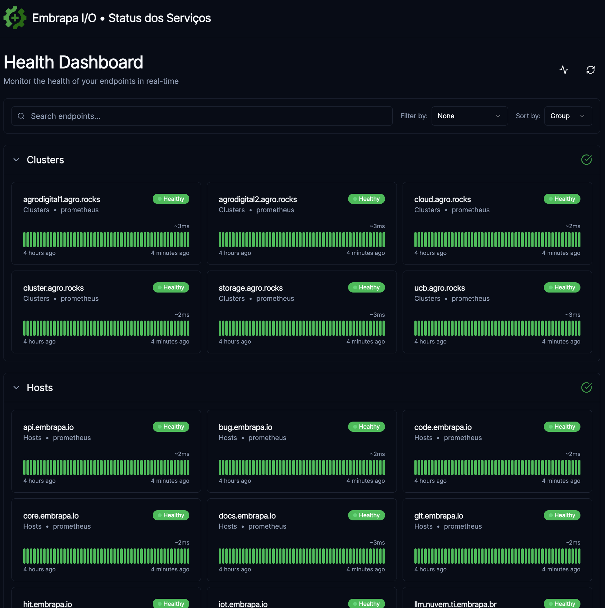Click "~2ms" response time on cluster.agro.rocks card
Image resolution: width=605 pixels, height=608 pixels.
182,315
